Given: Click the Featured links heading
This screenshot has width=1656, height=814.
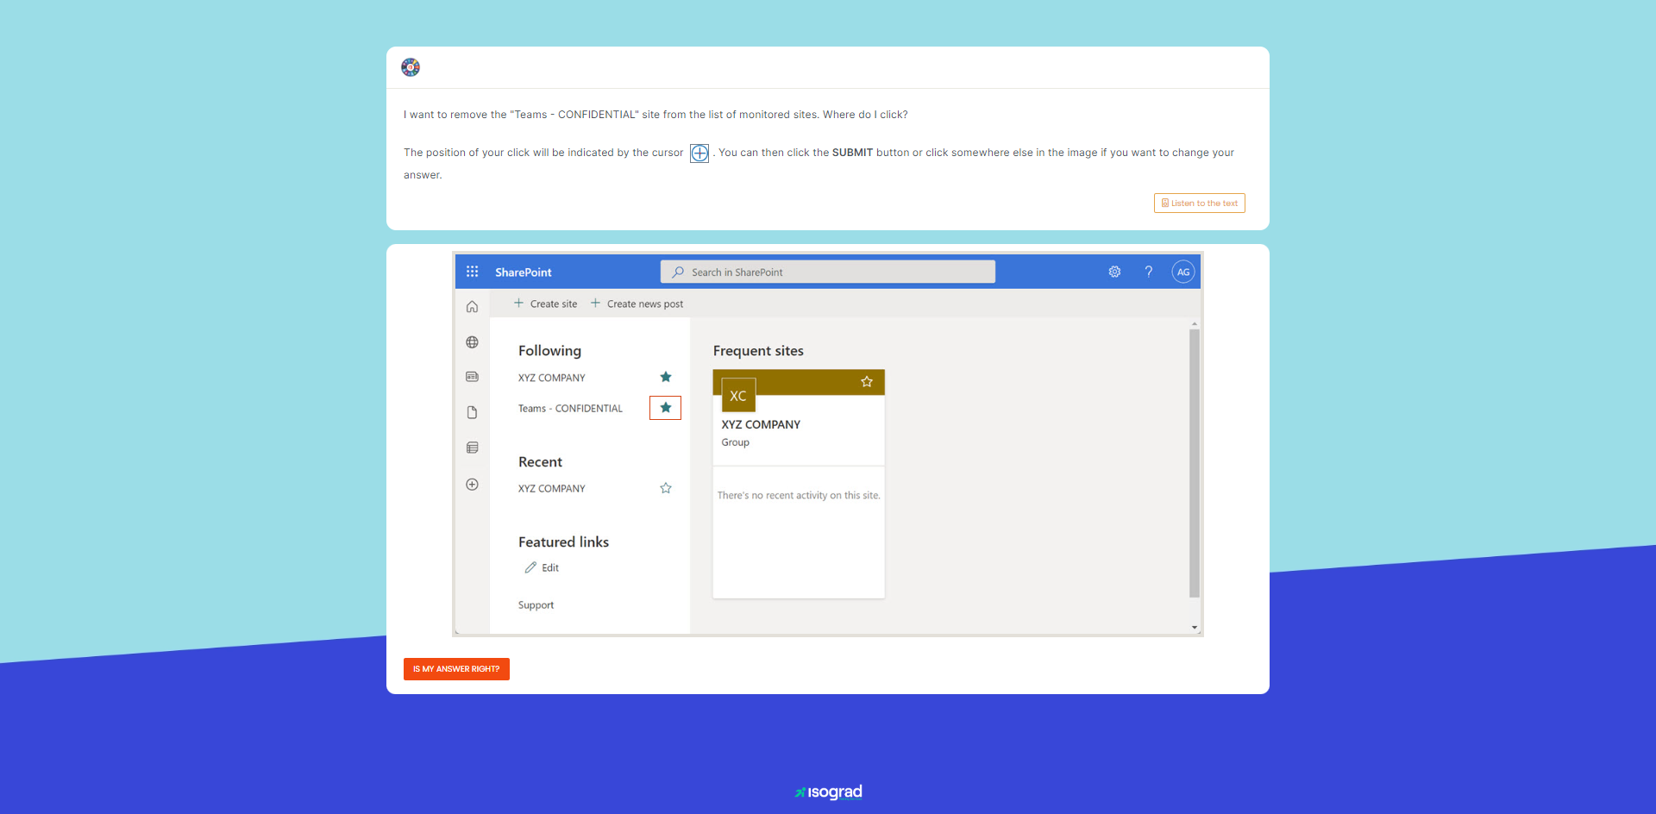Looking at the screenshot, I should (563, 542).
